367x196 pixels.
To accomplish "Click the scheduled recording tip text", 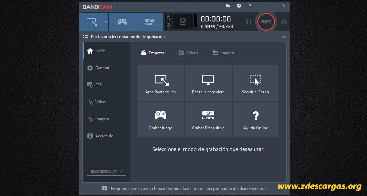I will [x=189, y=188].
